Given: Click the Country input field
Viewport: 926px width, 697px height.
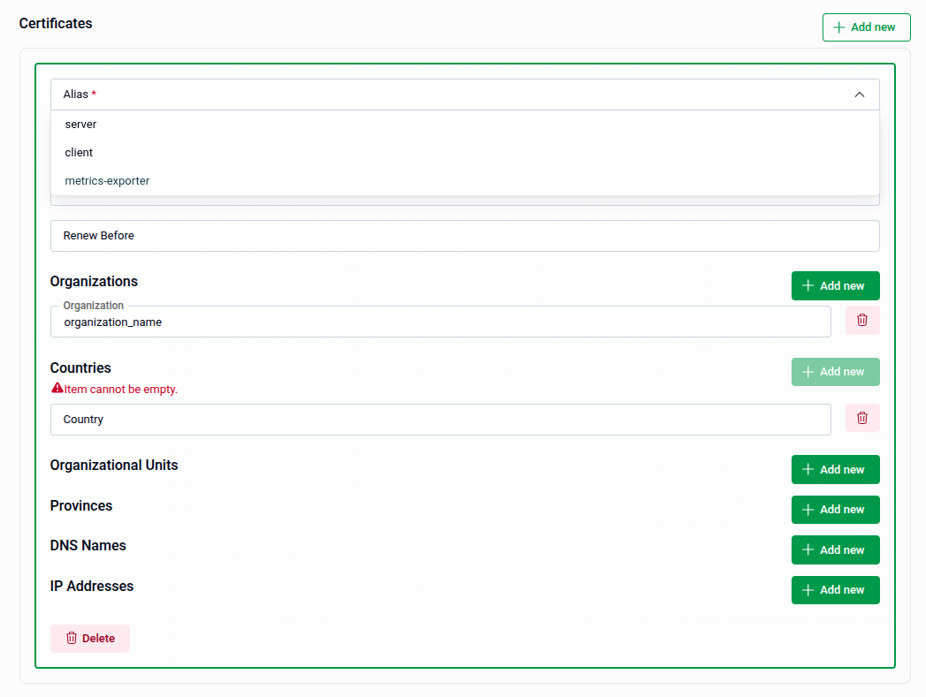Looking at the screenshot, I should [x=440, y=419].
